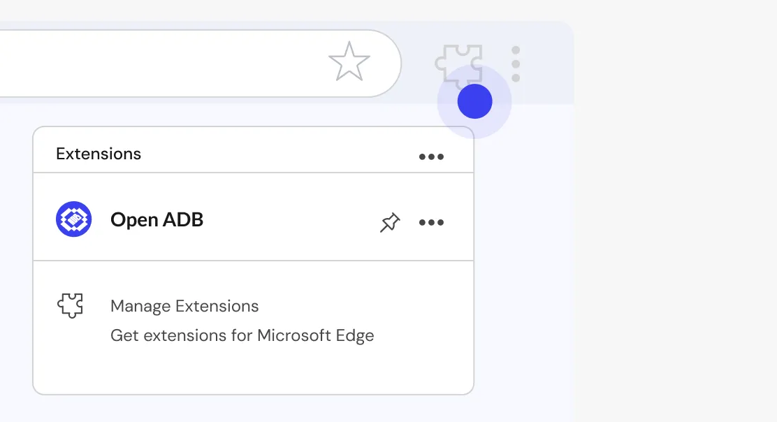Screen dimensions: 777x422
Task: Click the favorites star icon in address bar
Action: coord(349,61)
